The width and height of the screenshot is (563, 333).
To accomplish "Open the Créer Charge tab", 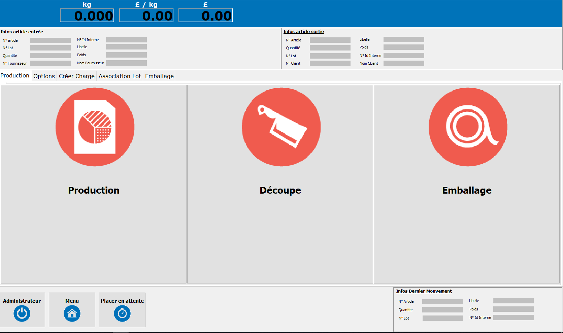I will [x=77, y=76].
